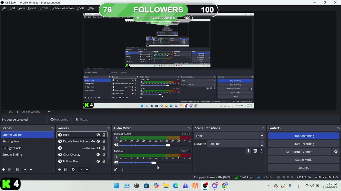This screenshot has height=191, width=341.
Task: Pop out the Scene Transitions dock
Action: pos(263,128)
